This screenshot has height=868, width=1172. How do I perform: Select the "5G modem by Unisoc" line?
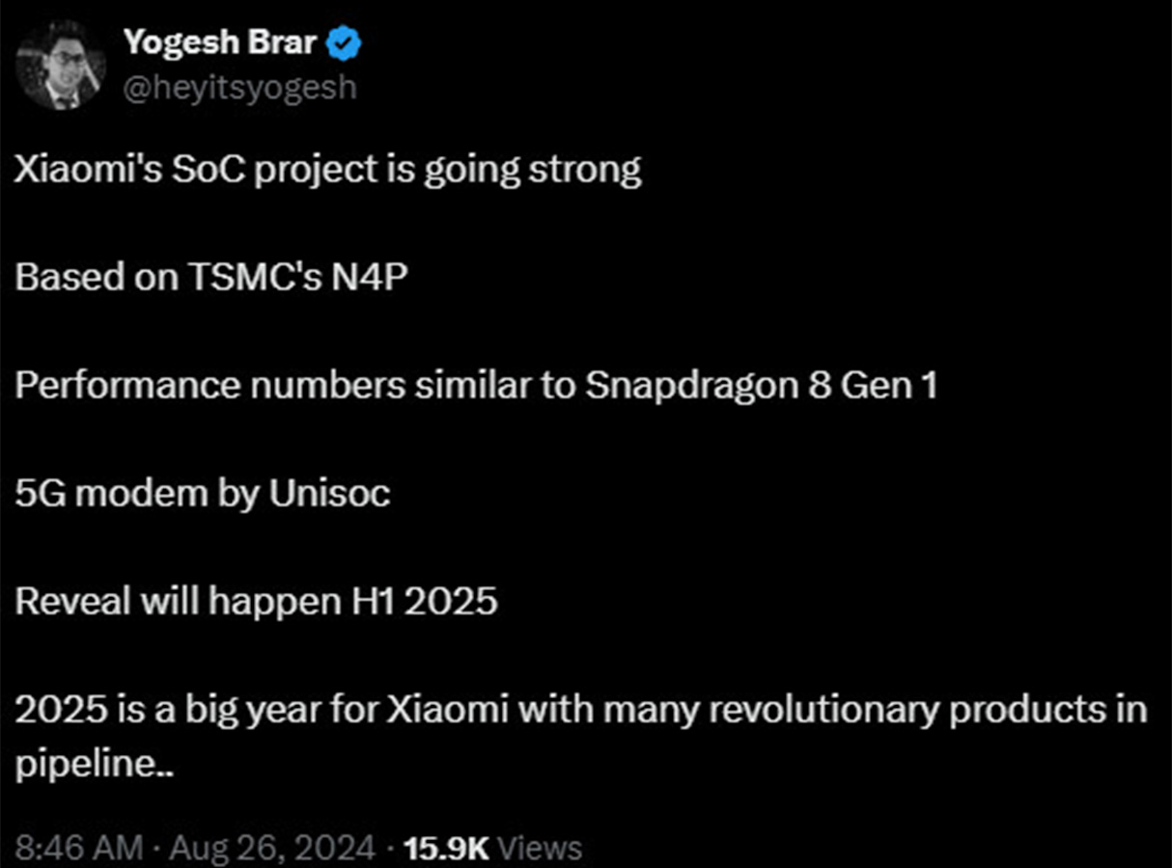click(203, 494)
